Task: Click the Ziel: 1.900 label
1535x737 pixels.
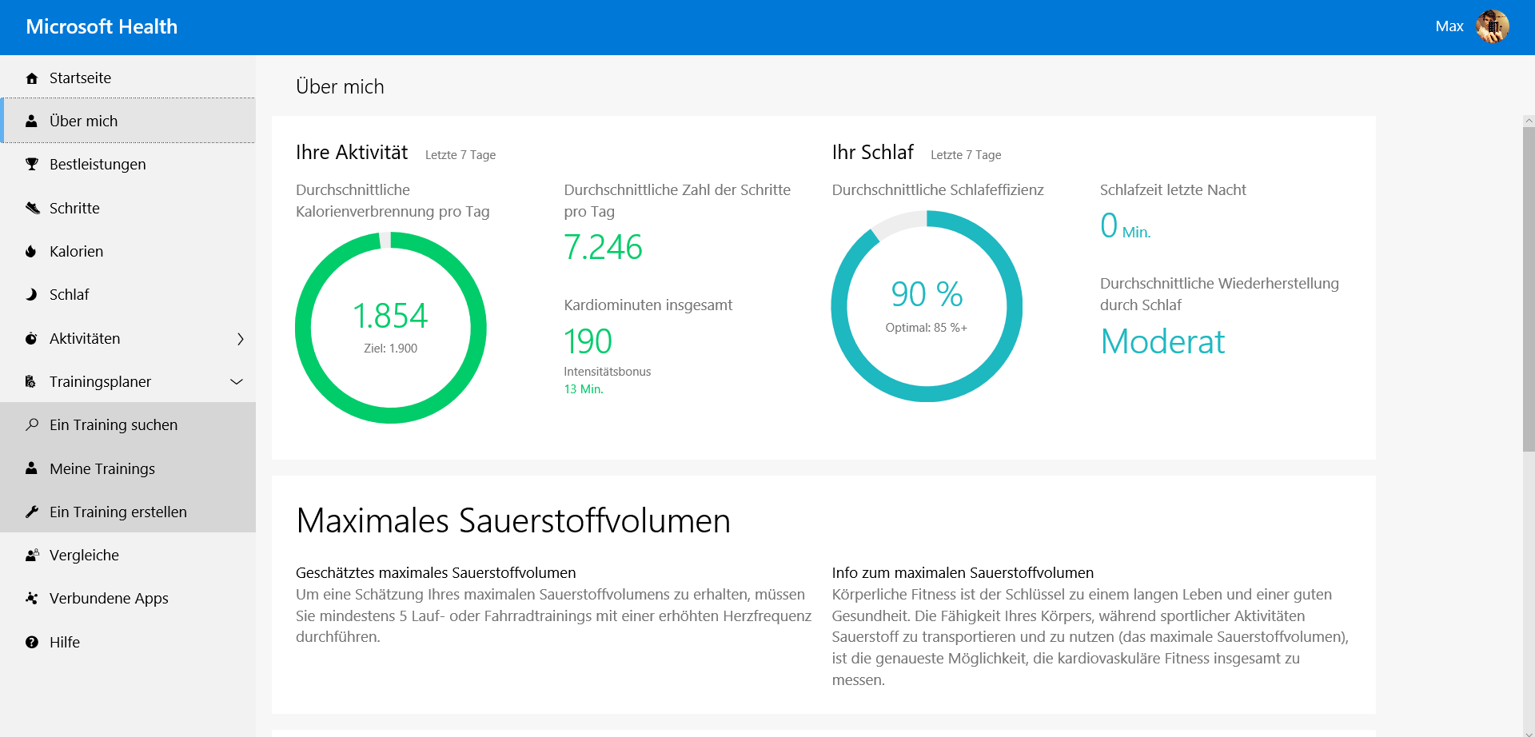Action: click(390, 349)
